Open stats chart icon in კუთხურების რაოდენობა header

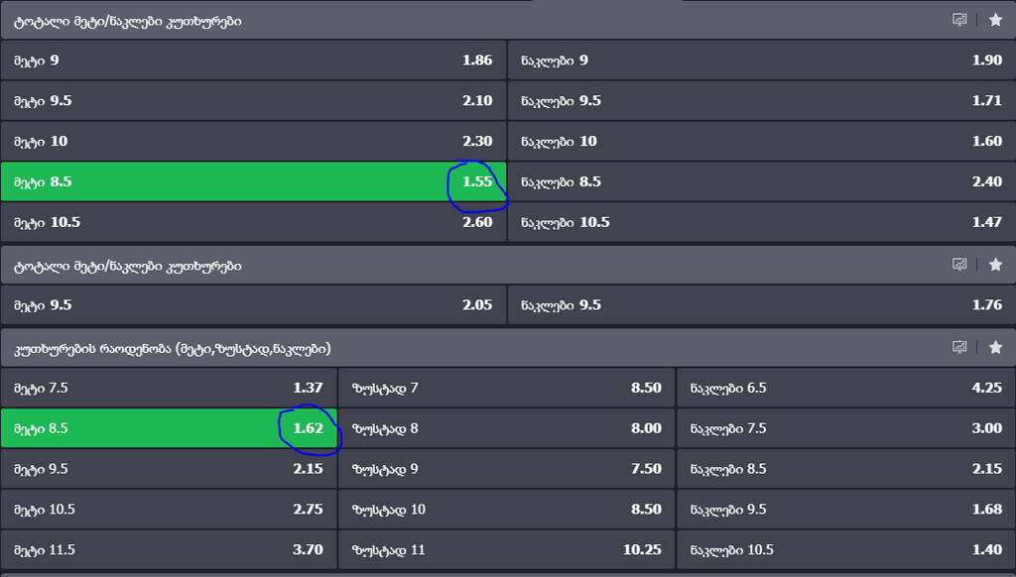[x=959, y=347]
